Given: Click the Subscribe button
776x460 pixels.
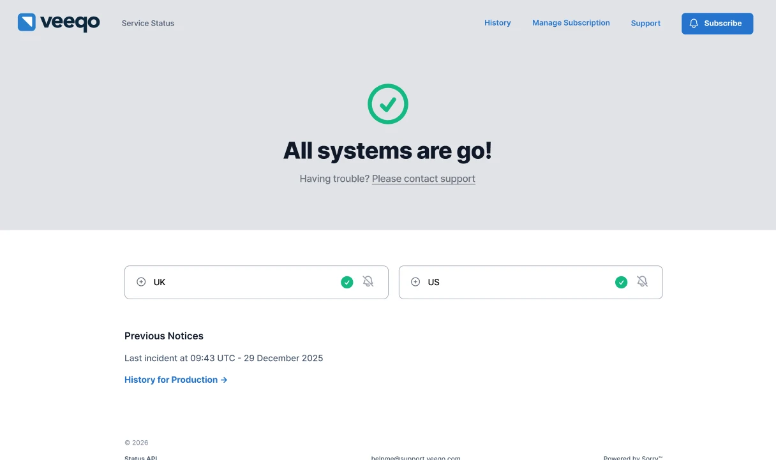Looking at the screenshot, I should (717, 23).
